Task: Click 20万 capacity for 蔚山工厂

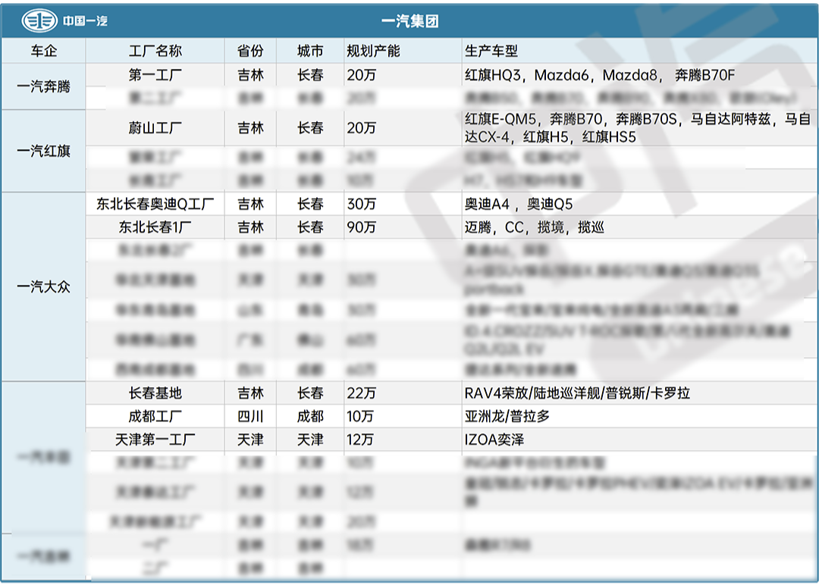Action: click(362, 127)
